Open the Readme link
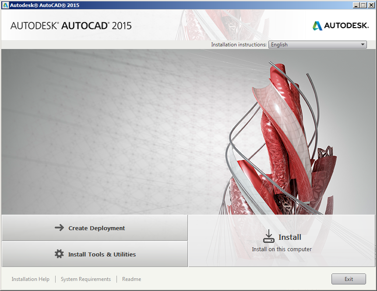Screen dimensions: 377x291 [131, 279]
